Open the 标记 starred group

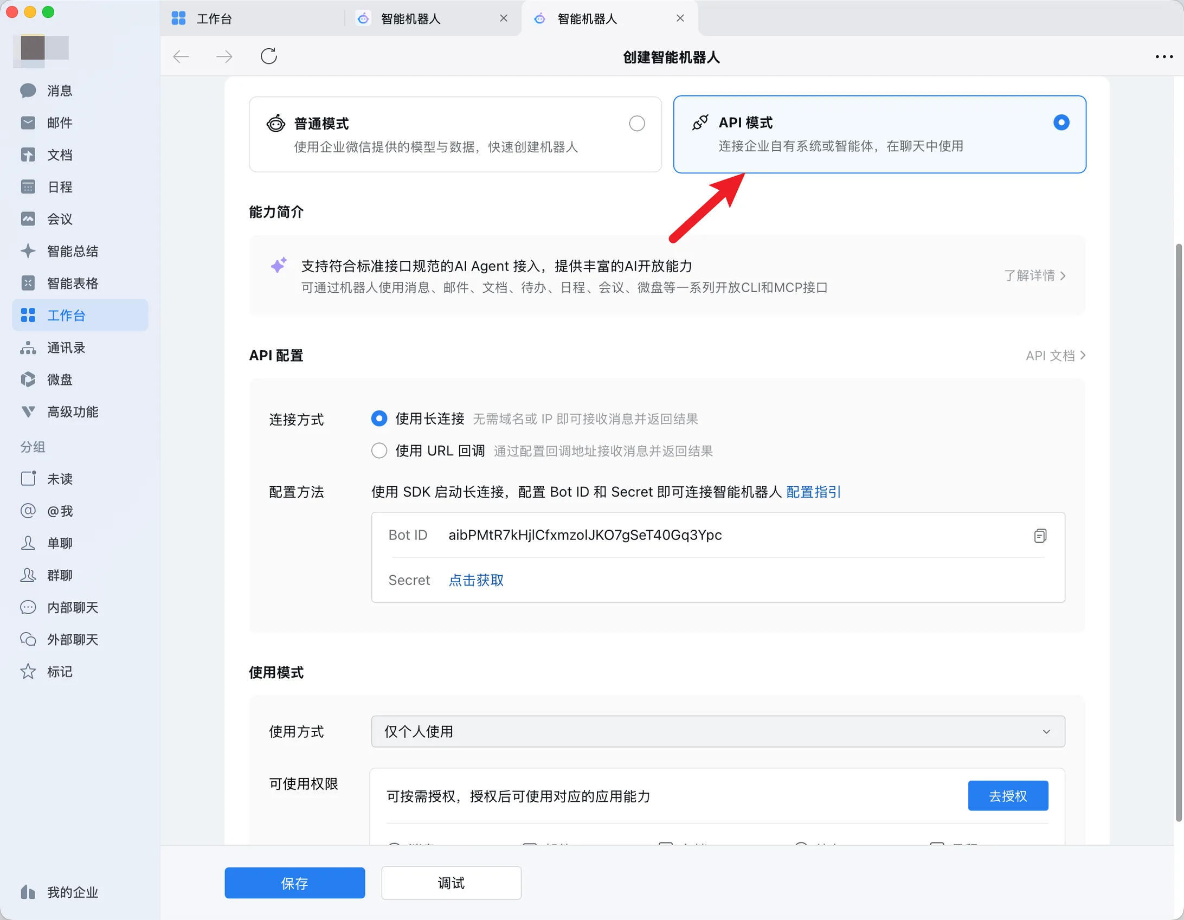tap(80, 672)
